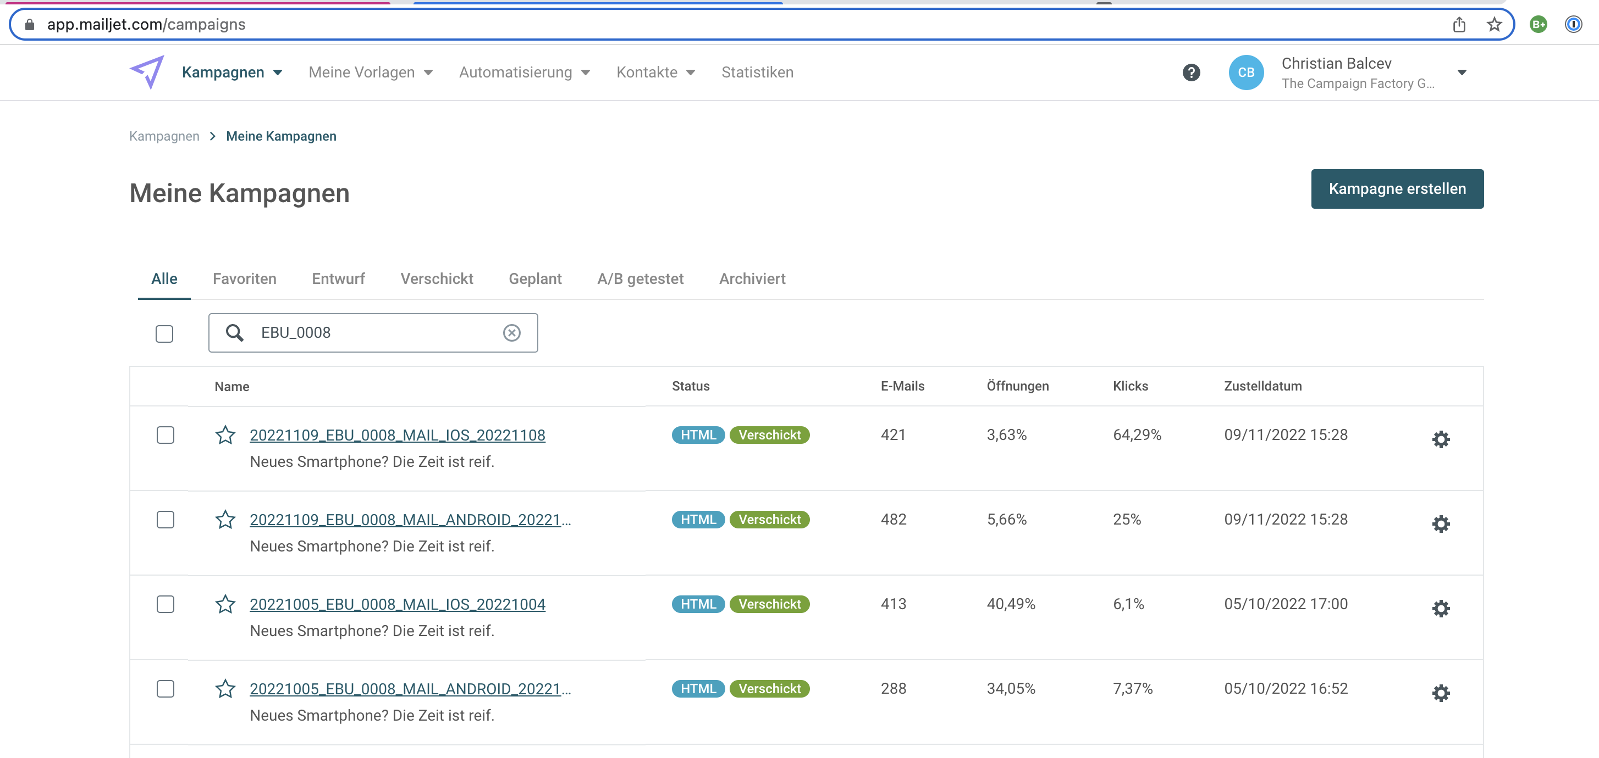This screenshot has width=1599, height=758.
Task: Open the gear menu for the first campaign
Action: click(x=1441, y=439)
